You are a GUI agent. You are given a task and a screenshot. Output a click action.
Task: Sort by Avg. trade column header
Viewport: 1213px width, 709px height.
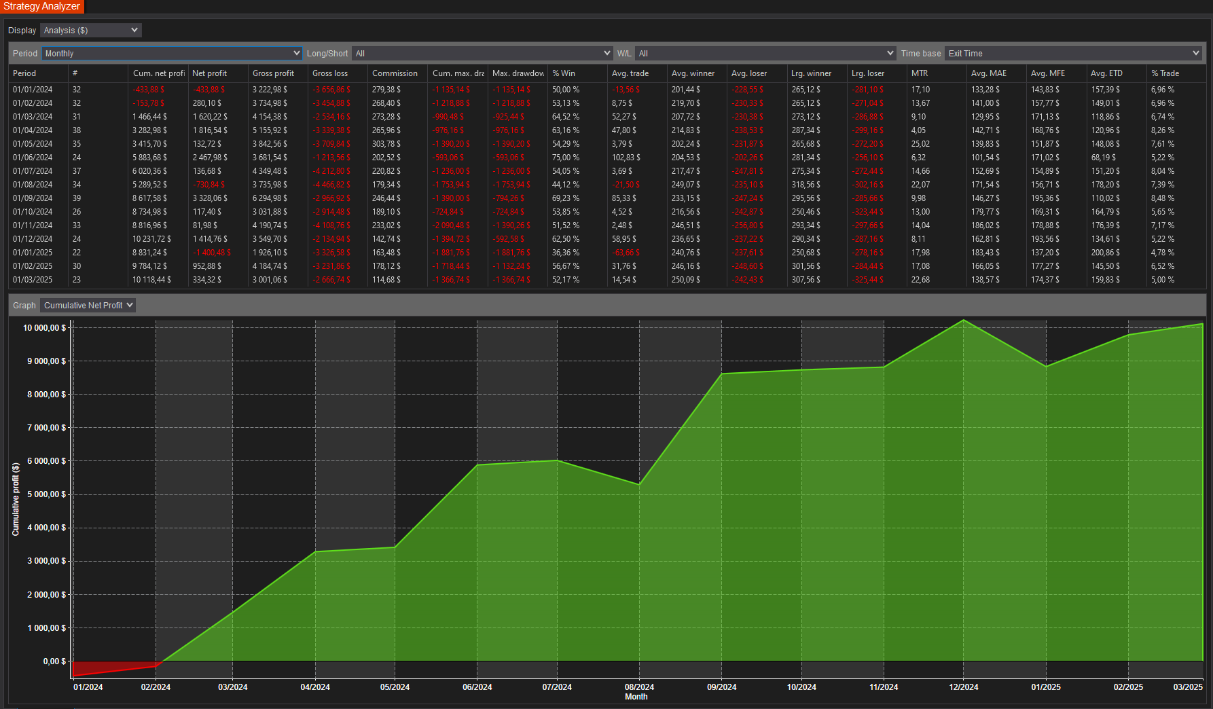[636, 73]
